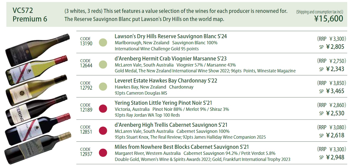Select the bottom gold-capped bottle image

pyautogui.click(x=38, y=148)
